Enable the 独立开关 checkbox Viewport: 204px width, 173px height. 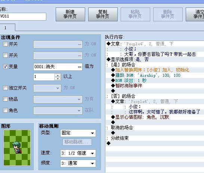(5, 88)
